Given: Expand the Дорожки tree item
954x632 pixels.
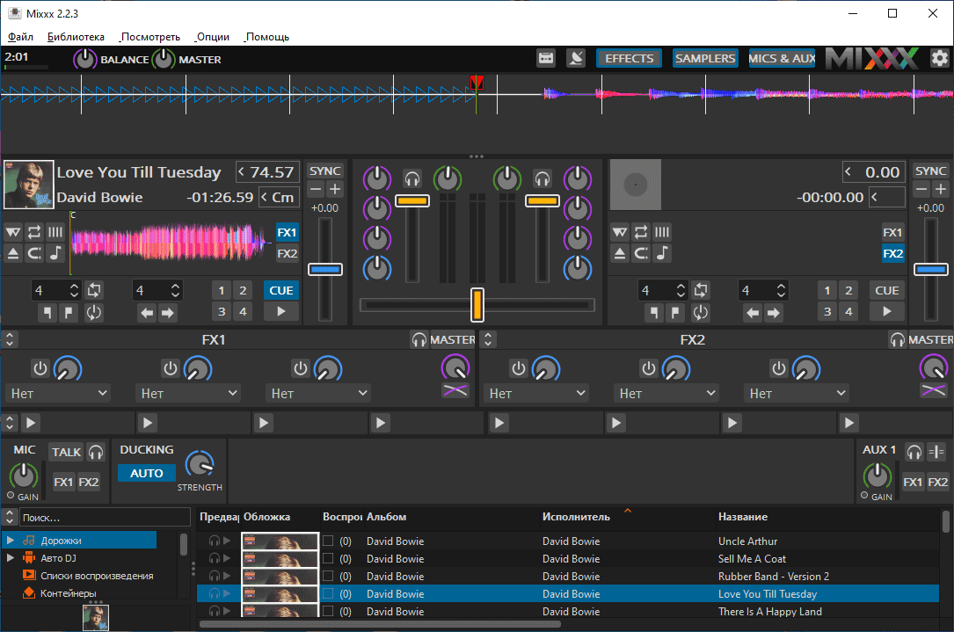Looking at the screenshot, I should (11, 541).
